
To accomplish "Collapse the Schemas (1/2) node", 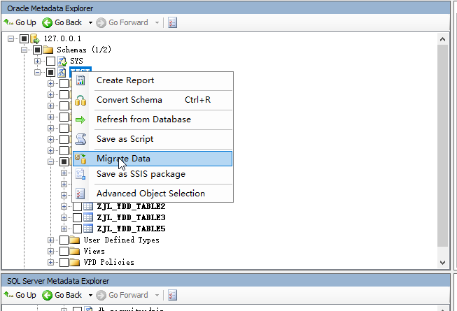I will [24, 50].
